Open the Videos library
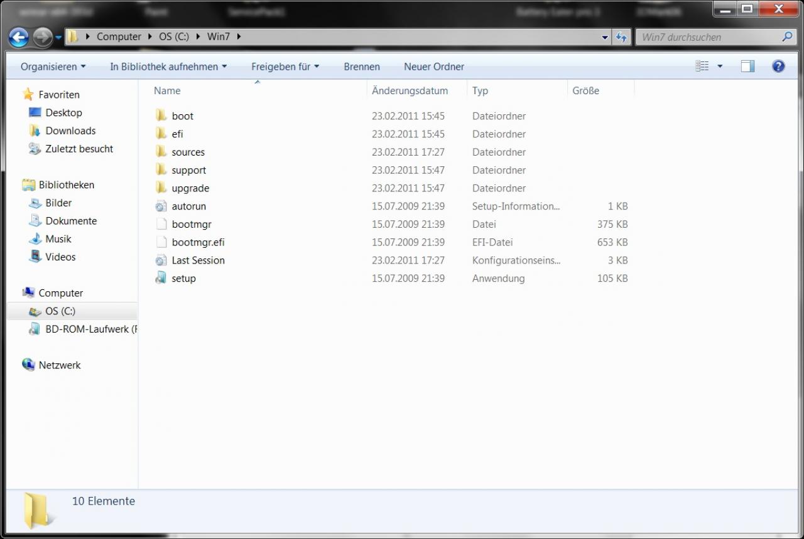This screenshot has width=804, height=539. (x=60, y=257)
